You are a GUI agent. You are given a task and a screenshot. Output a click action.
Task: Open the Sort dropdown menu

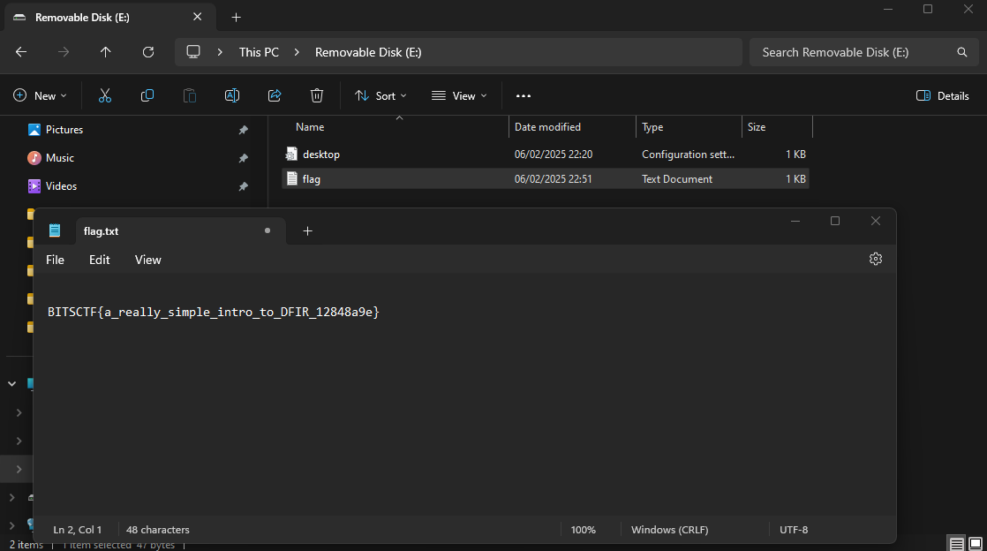click(x=380, y=95)
